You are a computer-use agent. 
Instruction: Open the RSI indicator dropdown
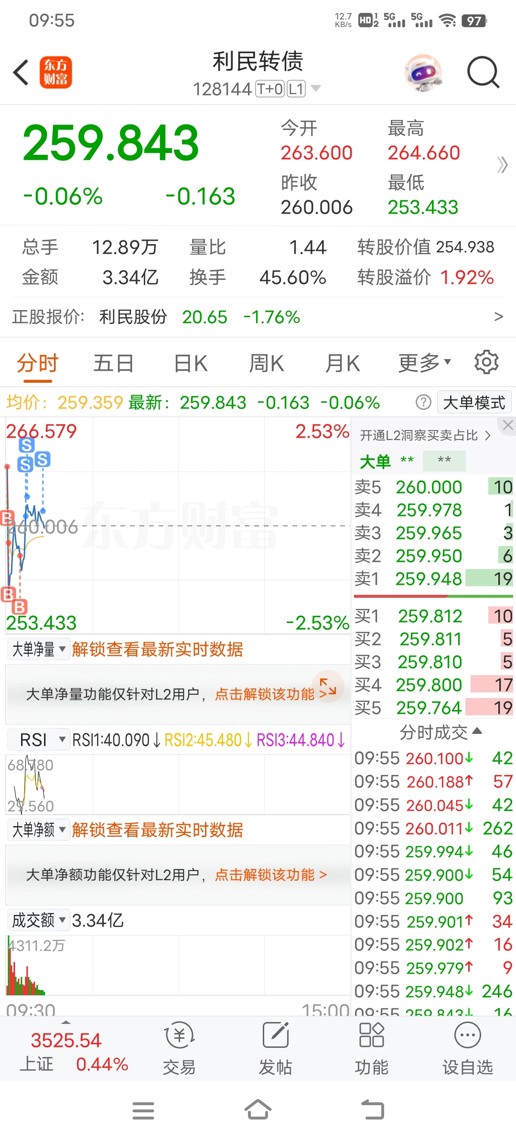39,740
